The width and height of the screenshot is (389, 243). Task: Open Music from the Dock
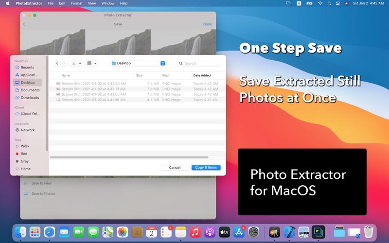195,232
